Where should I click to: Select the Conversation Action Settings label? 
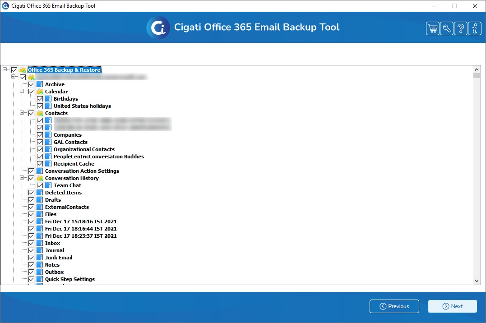tap(82, 171)
